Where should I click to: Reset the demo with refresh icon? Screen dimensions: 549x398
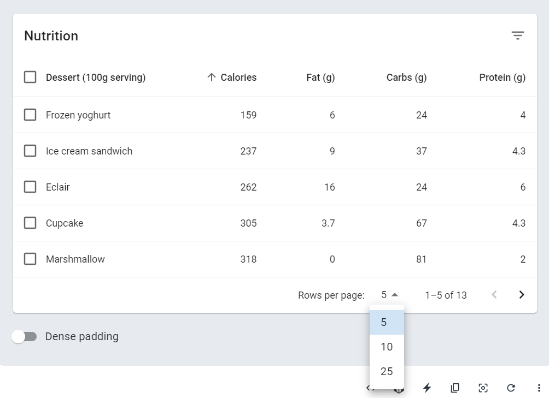511,388
